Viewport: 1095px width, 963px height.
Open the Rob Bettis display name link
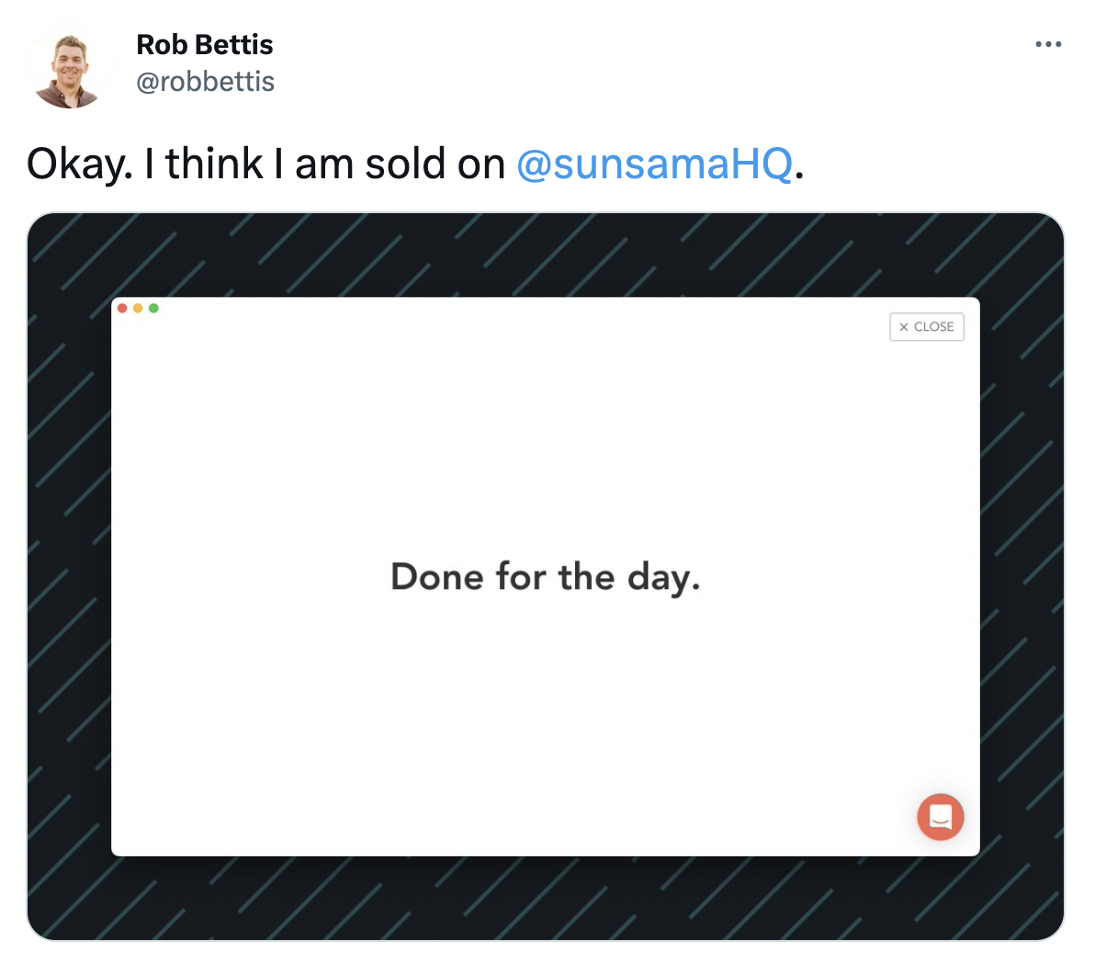click(x=205, y=45)
